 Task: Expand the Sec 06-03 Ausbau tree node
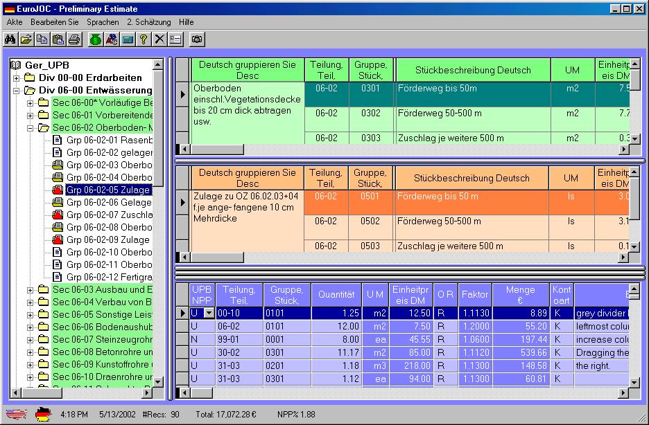point(31,290)
